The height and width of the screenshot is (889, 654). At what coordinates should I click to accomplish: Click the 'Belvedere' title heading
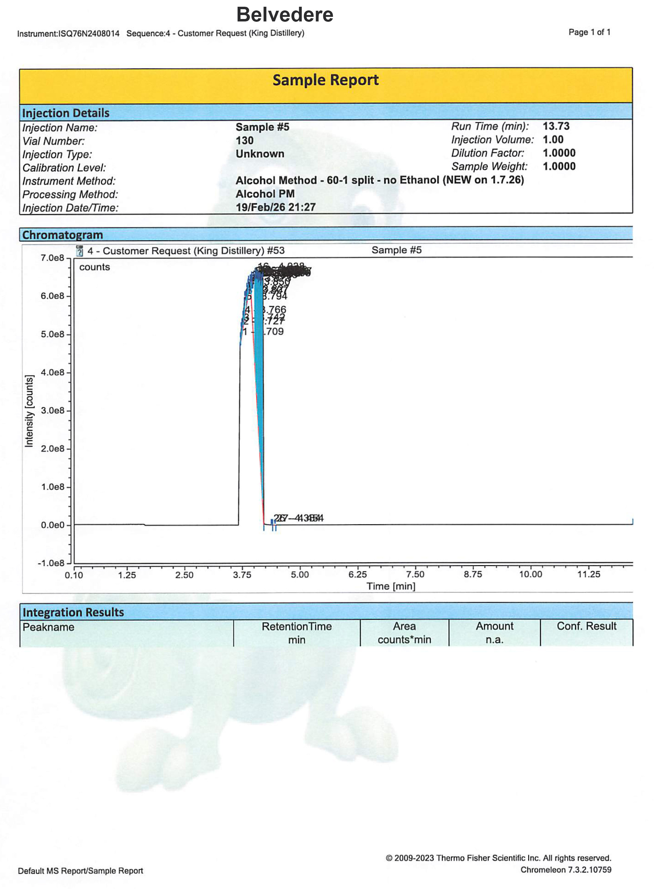point(285,15)
